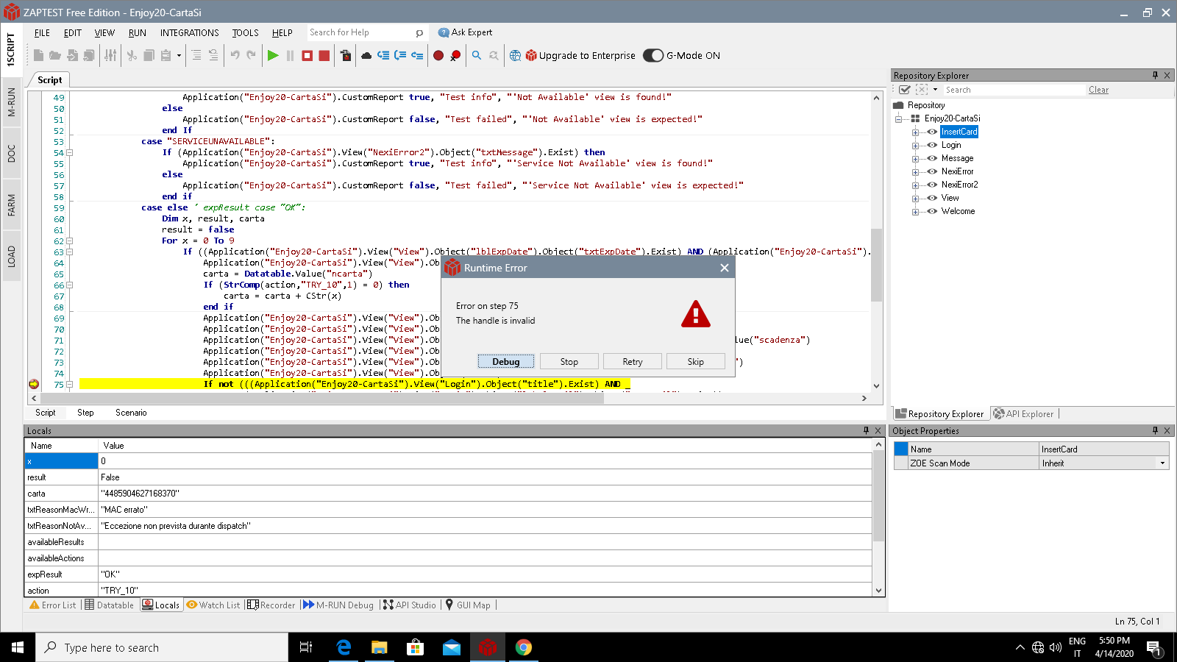Click Debug in the Runtime Error dialog
This screenshot has width=1177, height=662.
click(505, 361)
